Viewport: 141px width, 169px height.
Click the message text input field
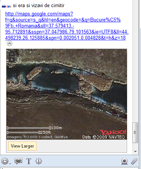69,168
